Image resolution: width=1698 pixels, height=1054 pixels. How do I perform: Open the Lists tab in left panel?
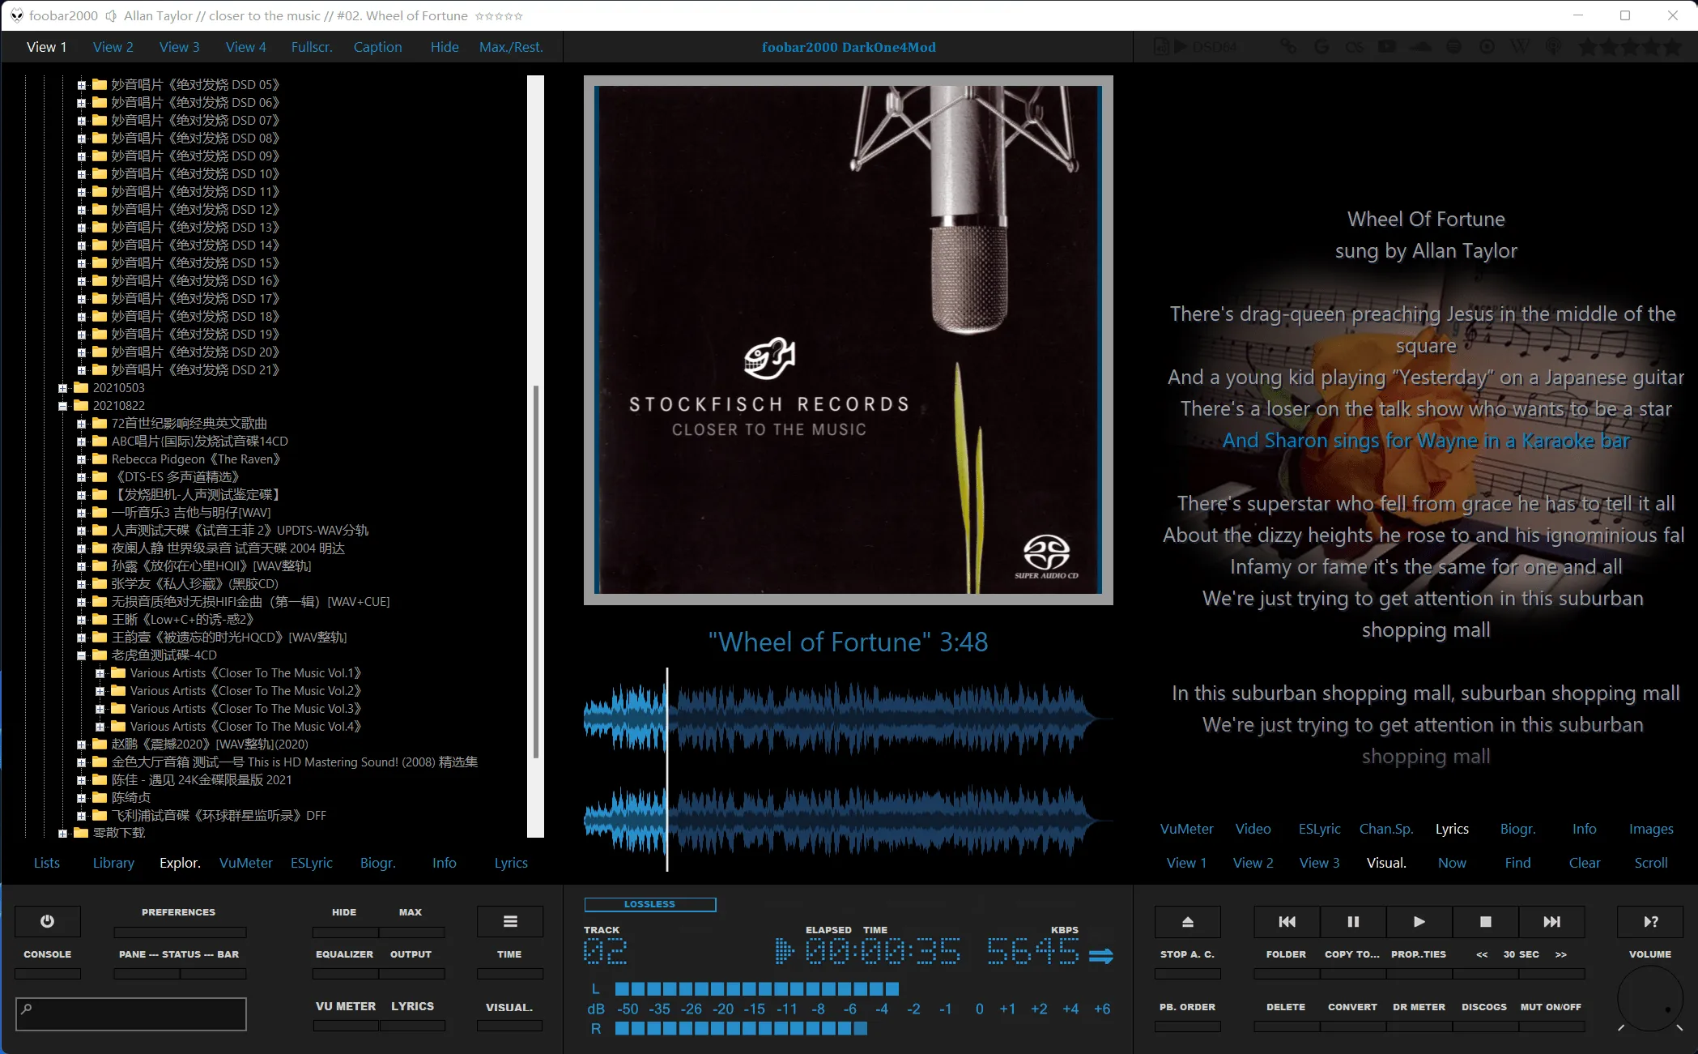[47, 863]
